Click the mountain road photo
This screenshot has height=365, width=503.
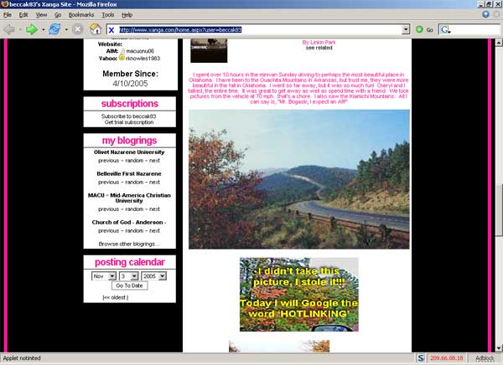click(298, 179)
